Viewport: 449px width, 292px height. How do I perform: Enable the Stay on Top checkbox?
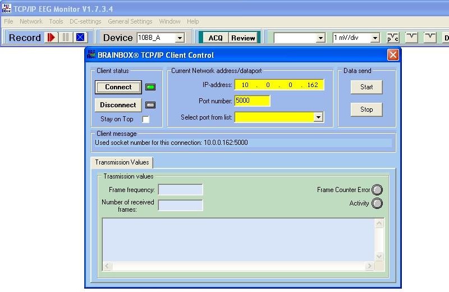146,119
